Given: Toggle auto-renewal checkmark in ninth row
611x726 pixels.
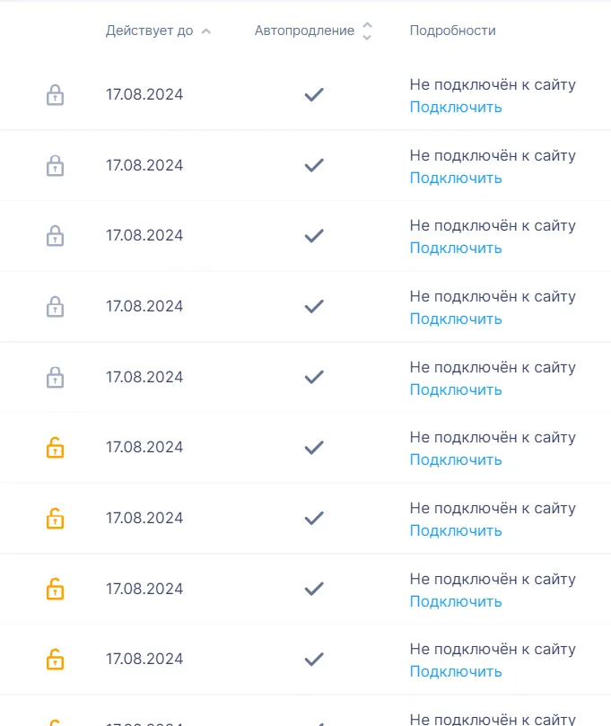Looking at the screenshot, I should (x=314, y=659).
